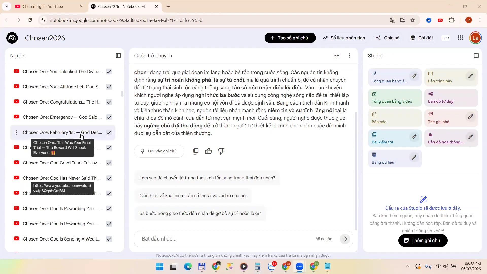The height and width of the screenshot is (274, 487).
Task: Create Bản đồ tư duy mind map
Action: 451,98
